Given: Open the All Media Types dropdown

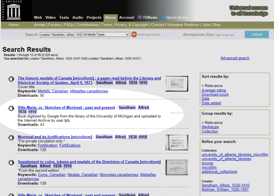Looking at the screenshot, I should click(x=106, y=34).
